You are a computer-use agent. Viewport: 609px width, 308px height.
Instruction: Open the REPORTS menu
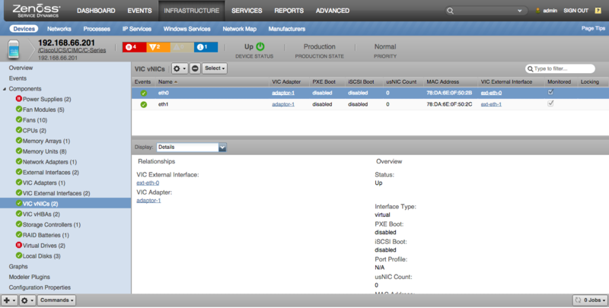[289, 11]
